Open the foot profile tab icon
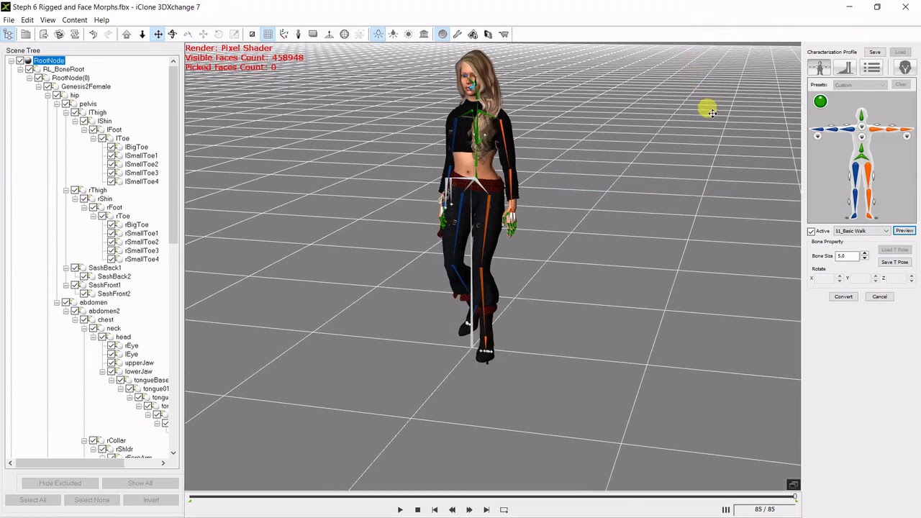Viewport: 921px width, 518px height. [846, 68]
